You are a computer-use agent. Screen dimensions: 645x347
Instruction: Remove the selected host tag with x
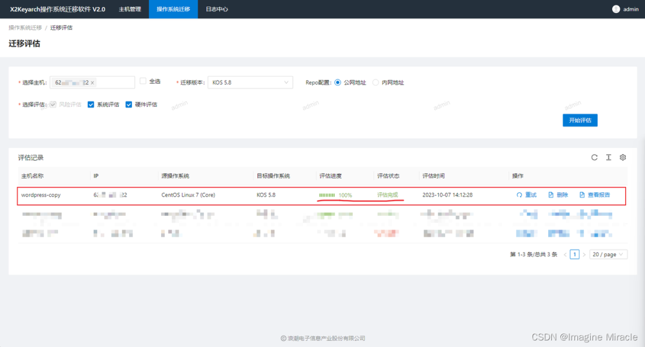[93, 82]
